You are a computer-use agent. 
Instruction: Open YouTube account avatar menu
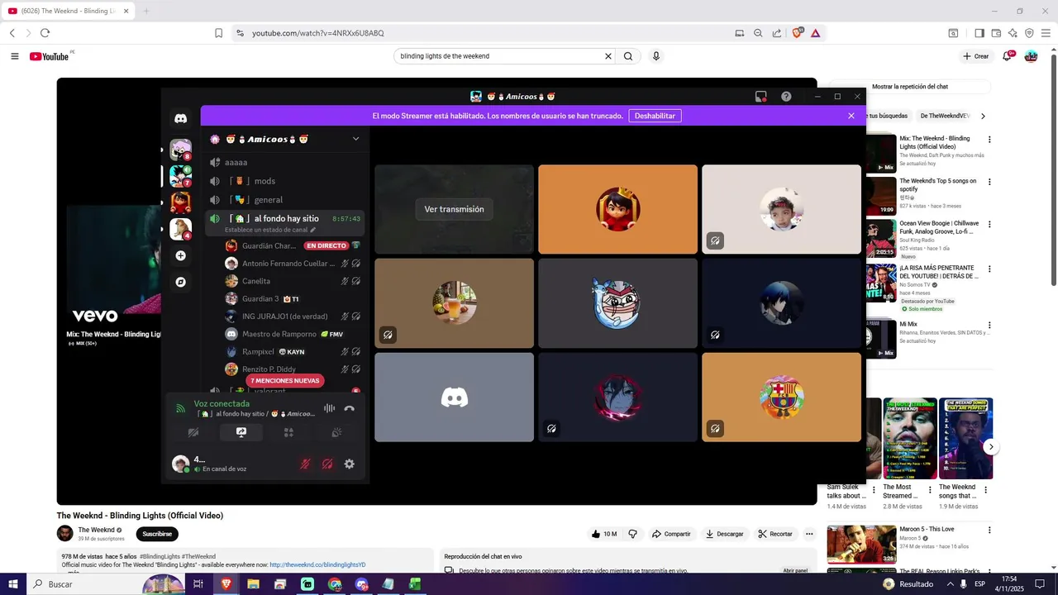pos(1031,56)
